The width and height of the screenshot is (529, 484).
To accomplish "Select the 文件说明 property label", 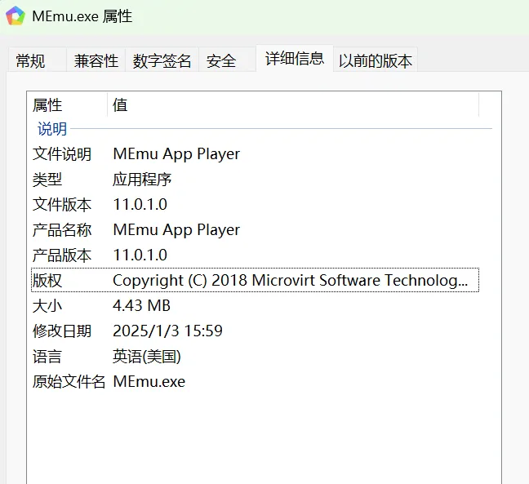I will 62,154.
